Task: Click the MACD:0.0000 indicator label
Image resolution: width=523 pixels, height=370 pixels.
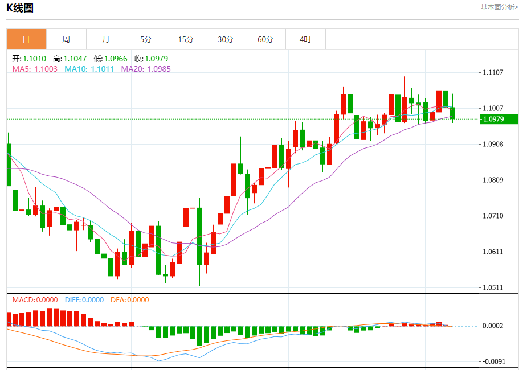Action: (x=35, y=299)
